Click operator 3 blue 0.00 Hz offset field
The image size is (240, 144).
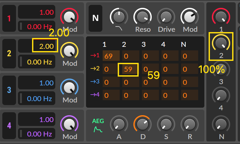click(x=37, y=98)
